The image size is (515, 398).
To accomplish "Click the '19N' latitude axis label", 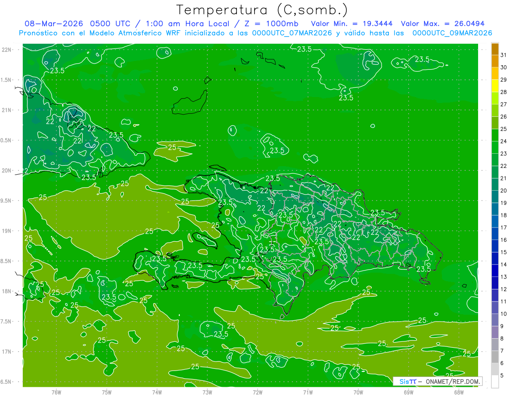I will click(7, 231).
